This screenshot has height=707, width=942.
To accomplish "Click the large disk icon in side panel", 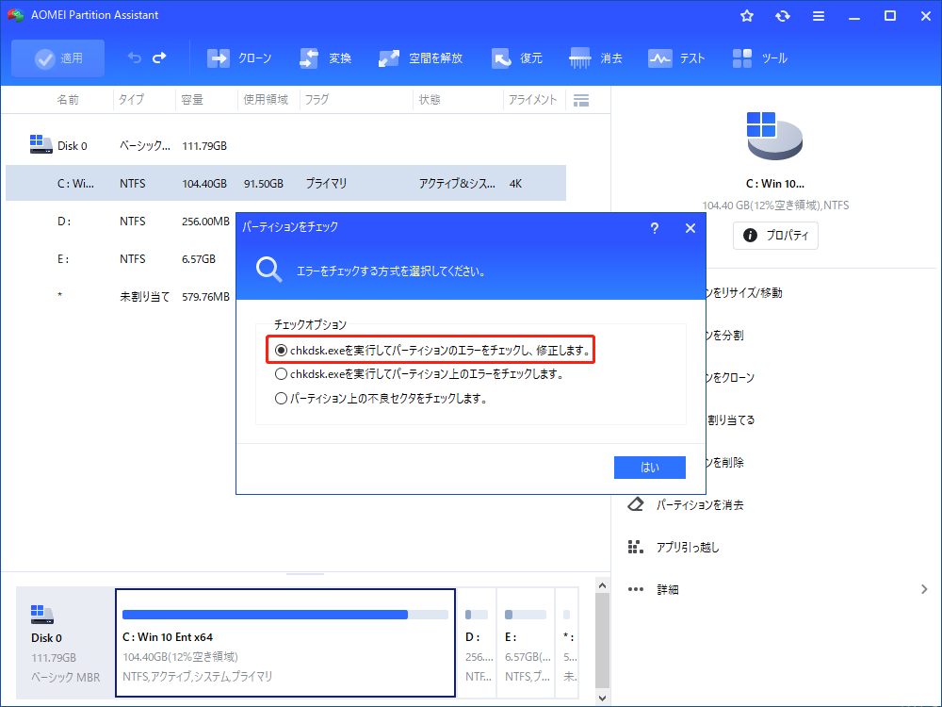I will (774, 135).
